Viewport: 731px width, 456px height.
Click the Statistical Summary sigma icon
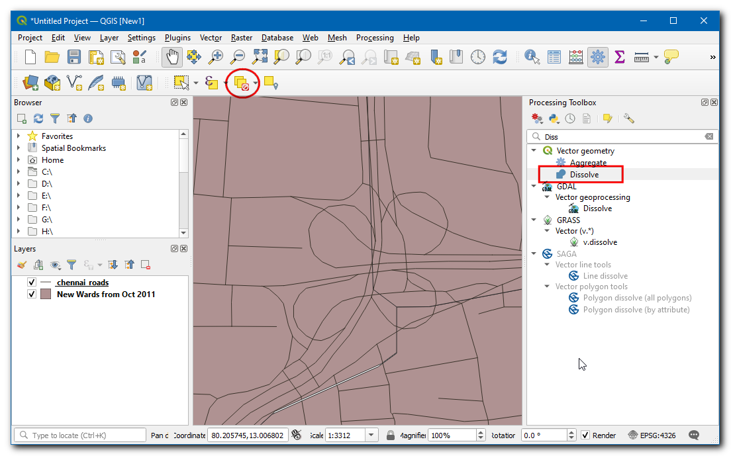point(620,58)
